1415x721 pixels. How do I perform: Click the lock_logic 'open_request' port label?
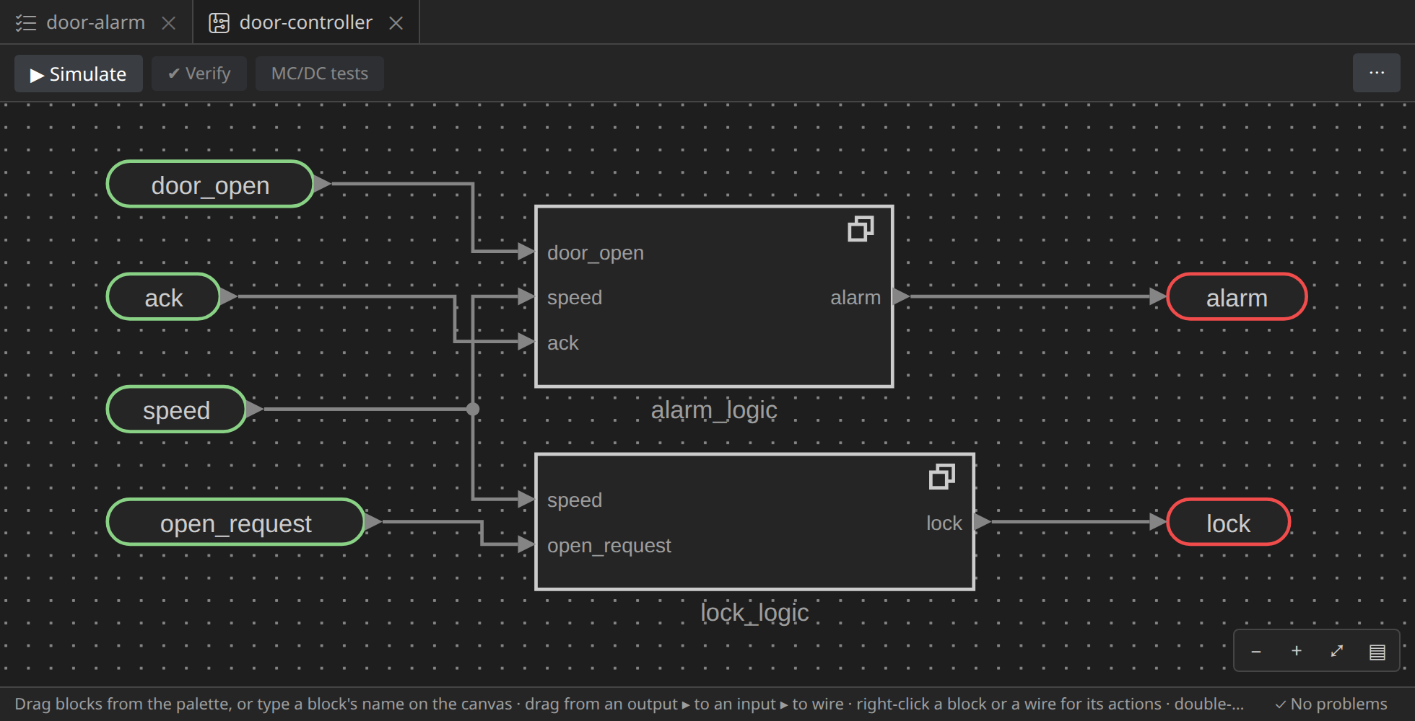609,546
